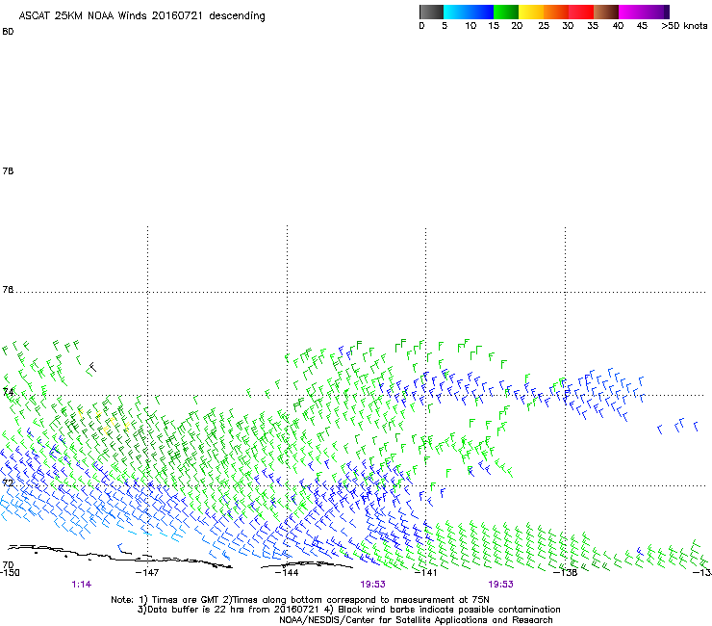Click the legend label 25
The image size is (712, 626).
544,26
